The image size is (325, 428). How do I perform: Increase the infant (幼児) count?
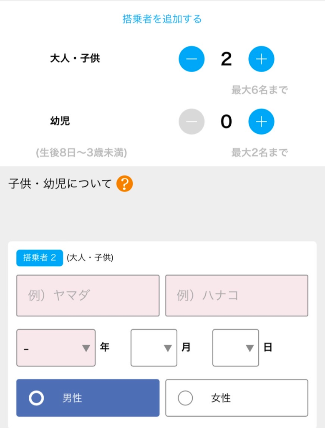(x=261, y=121)
